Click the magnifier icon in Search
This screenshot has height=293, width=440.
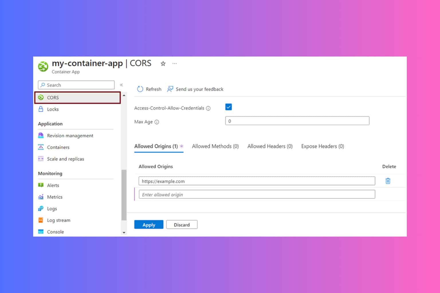point(43,85)
